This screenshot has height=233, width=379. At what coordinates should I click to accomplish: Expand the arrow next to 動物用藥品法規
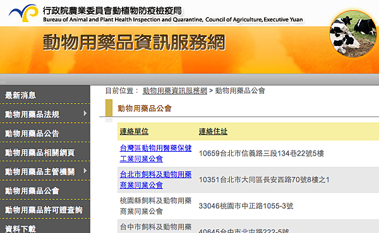coord(85,113)
